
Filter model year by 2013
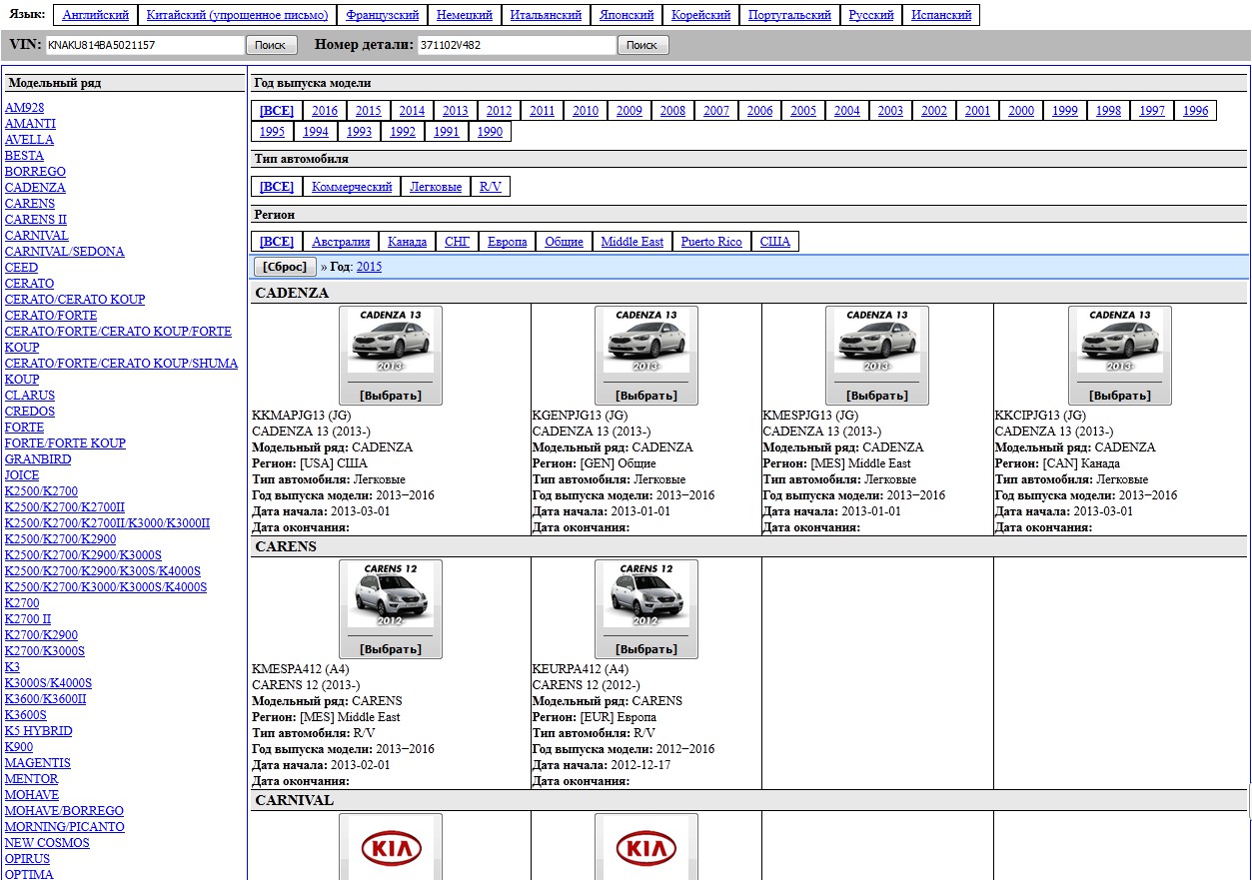coord(456,111)
